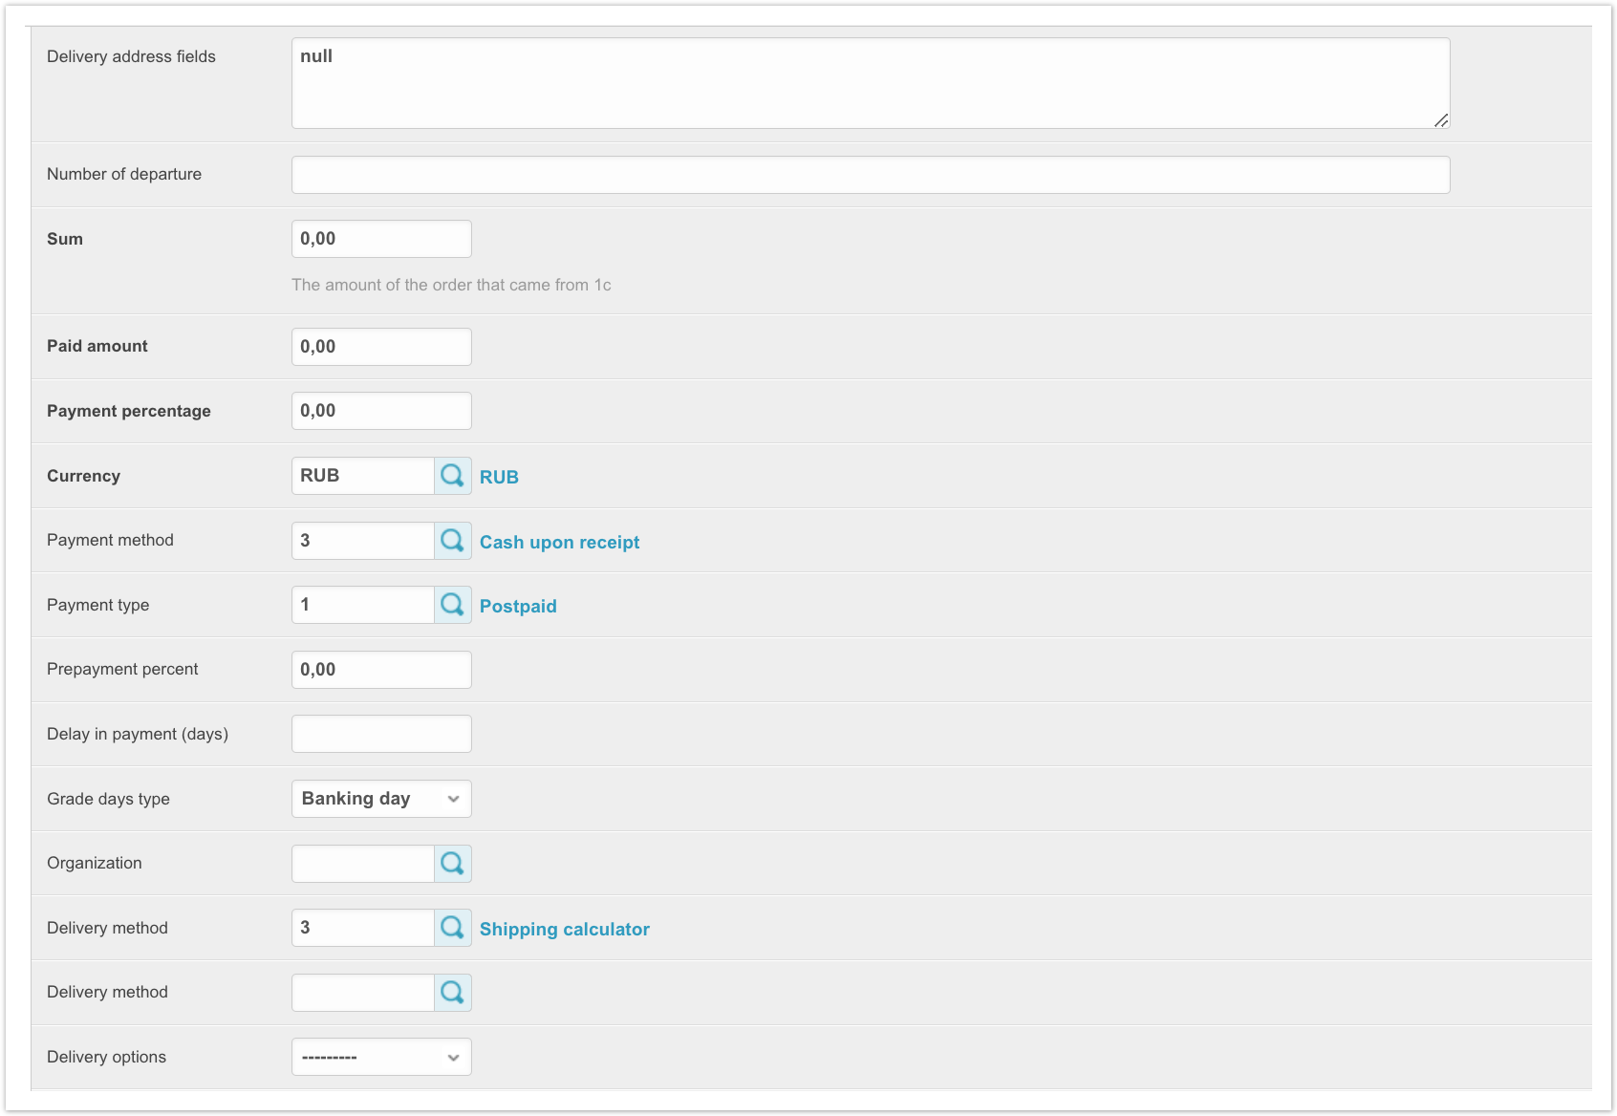The width and height of the screenshot is (1617, 1116).
Task: Open the Shipping calculator link
Action: [564, 929]
